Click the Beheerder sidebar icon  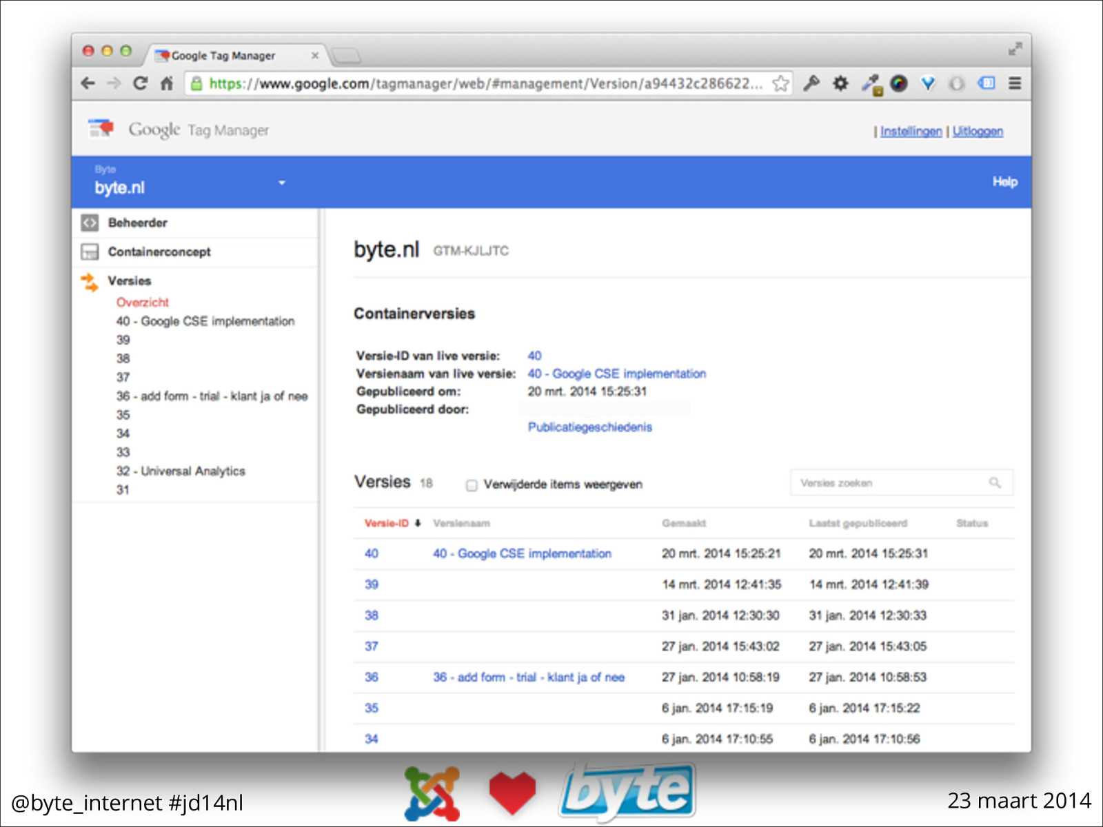(x=90, y=223)
